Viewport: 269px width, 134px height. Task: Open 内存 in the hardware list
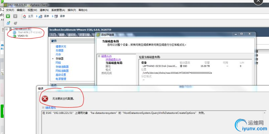(58, 55)
